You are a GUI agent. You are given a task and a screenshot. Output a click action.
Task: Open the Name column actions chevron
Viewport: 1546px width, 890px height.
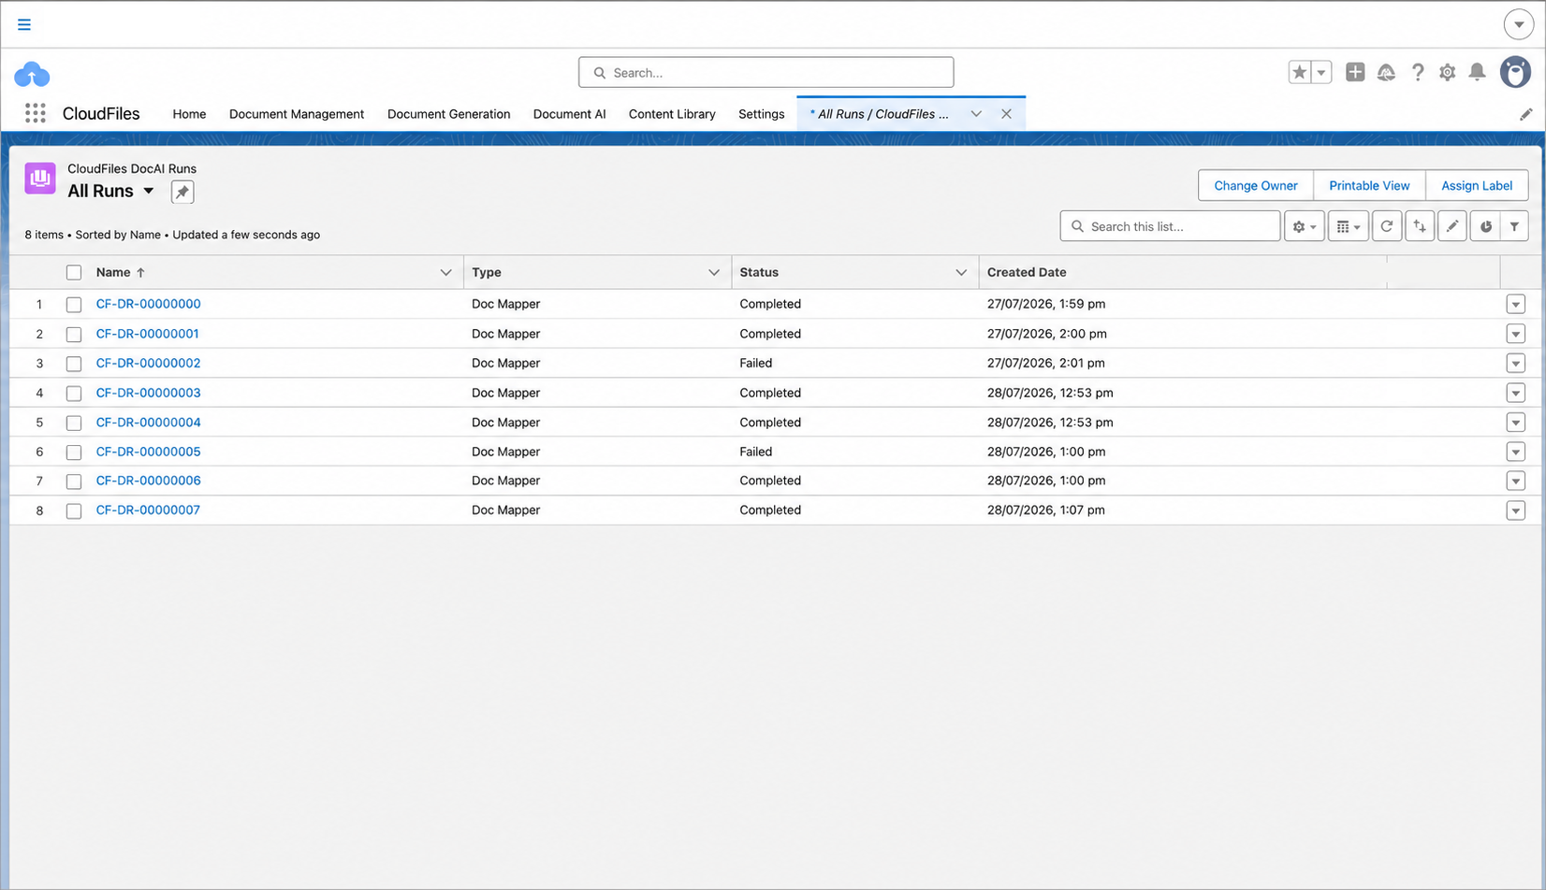coord(445,272)
